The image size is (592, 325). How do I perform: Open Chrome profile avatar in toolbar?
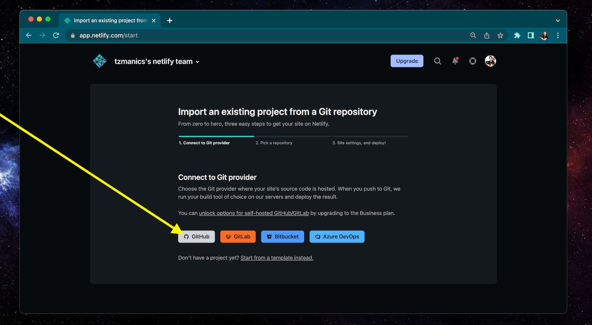(x=544, y=35)
